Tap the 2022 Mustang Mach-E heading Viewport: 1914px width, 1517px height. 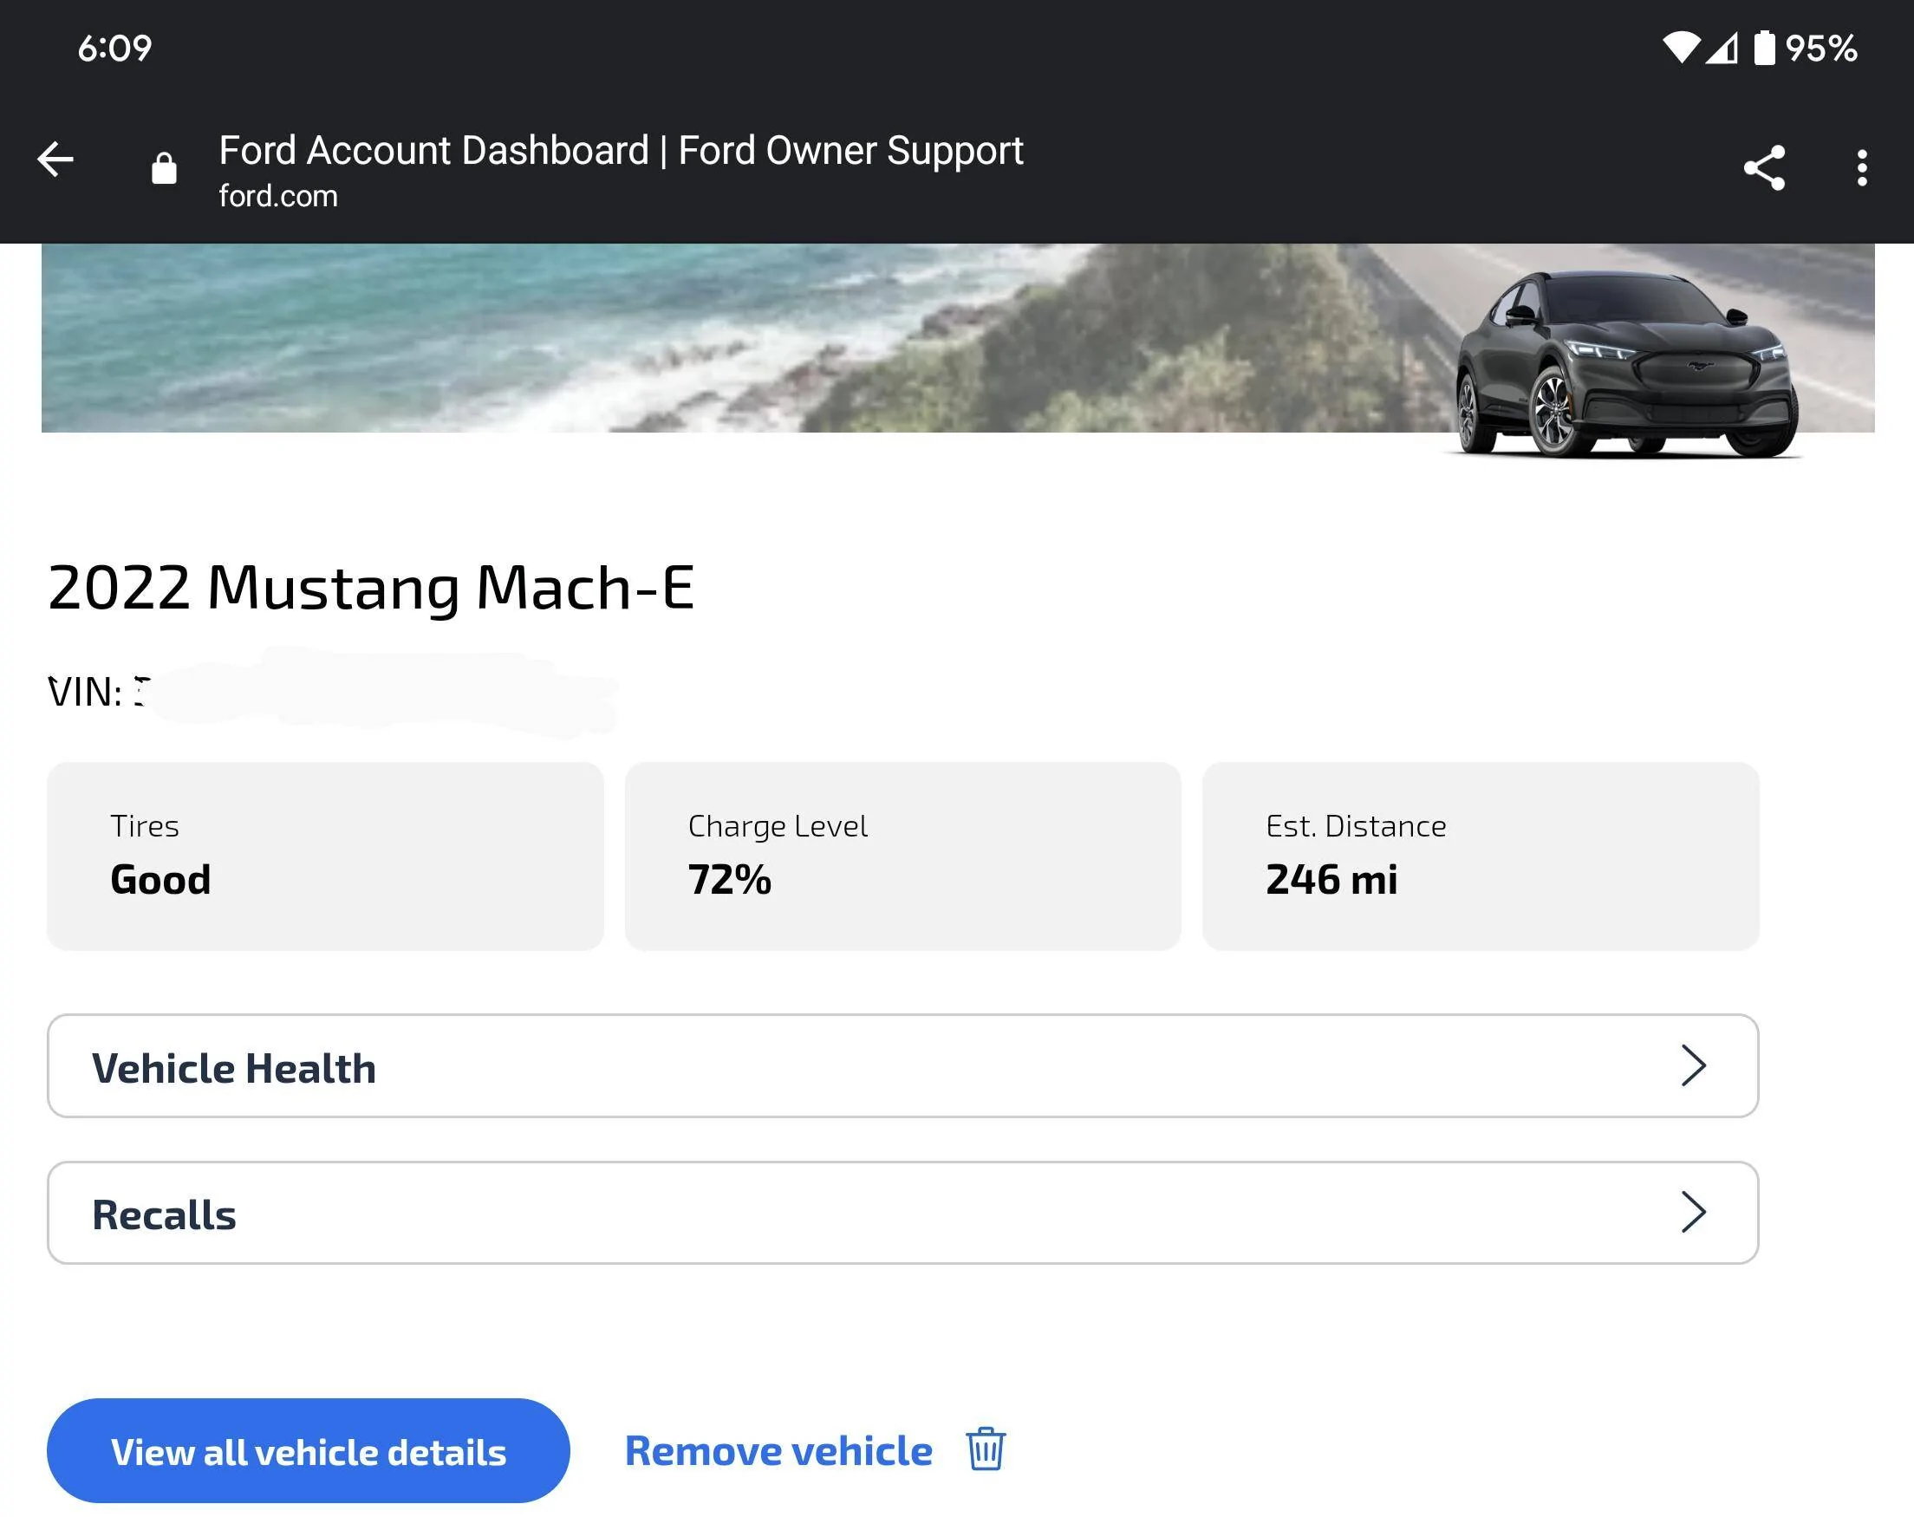point(371,587)
